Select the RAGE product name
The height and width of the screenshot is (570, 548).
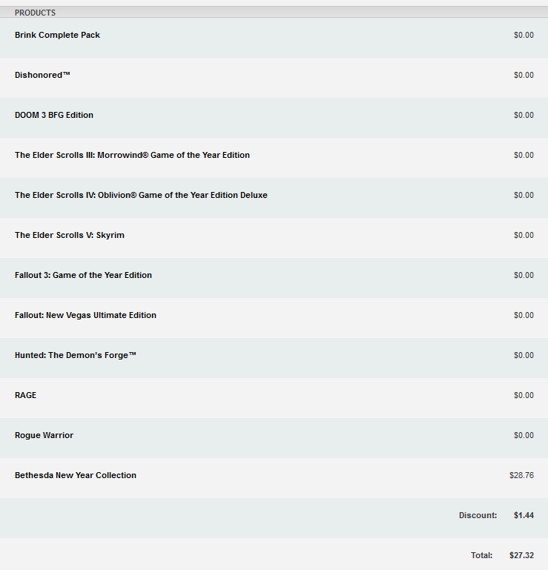pos(25,395)
